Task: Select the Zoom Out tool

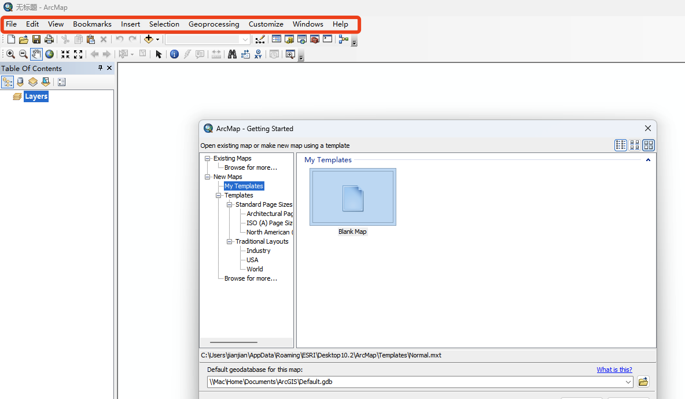Action: point(23,54)
